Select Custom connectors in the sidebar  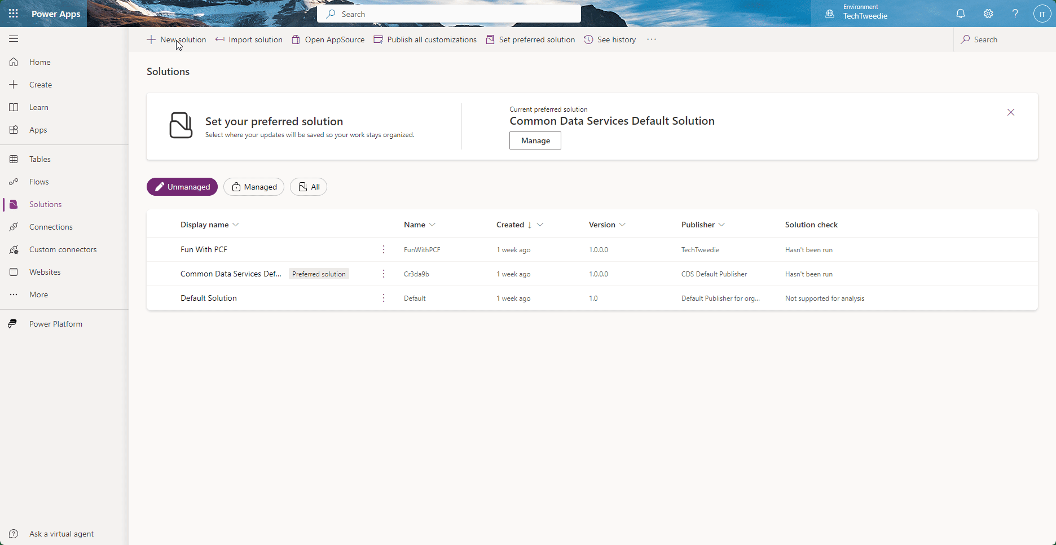pos(63,249)
